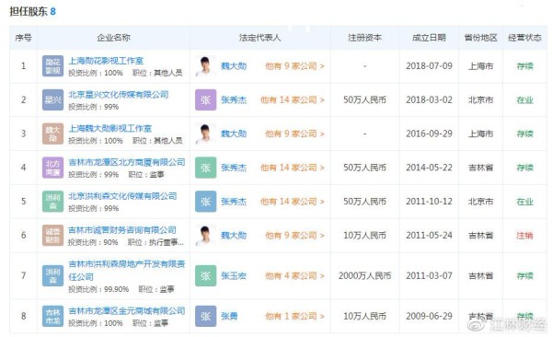Open 上海励花影视工作室 company page

coord(106,61)
